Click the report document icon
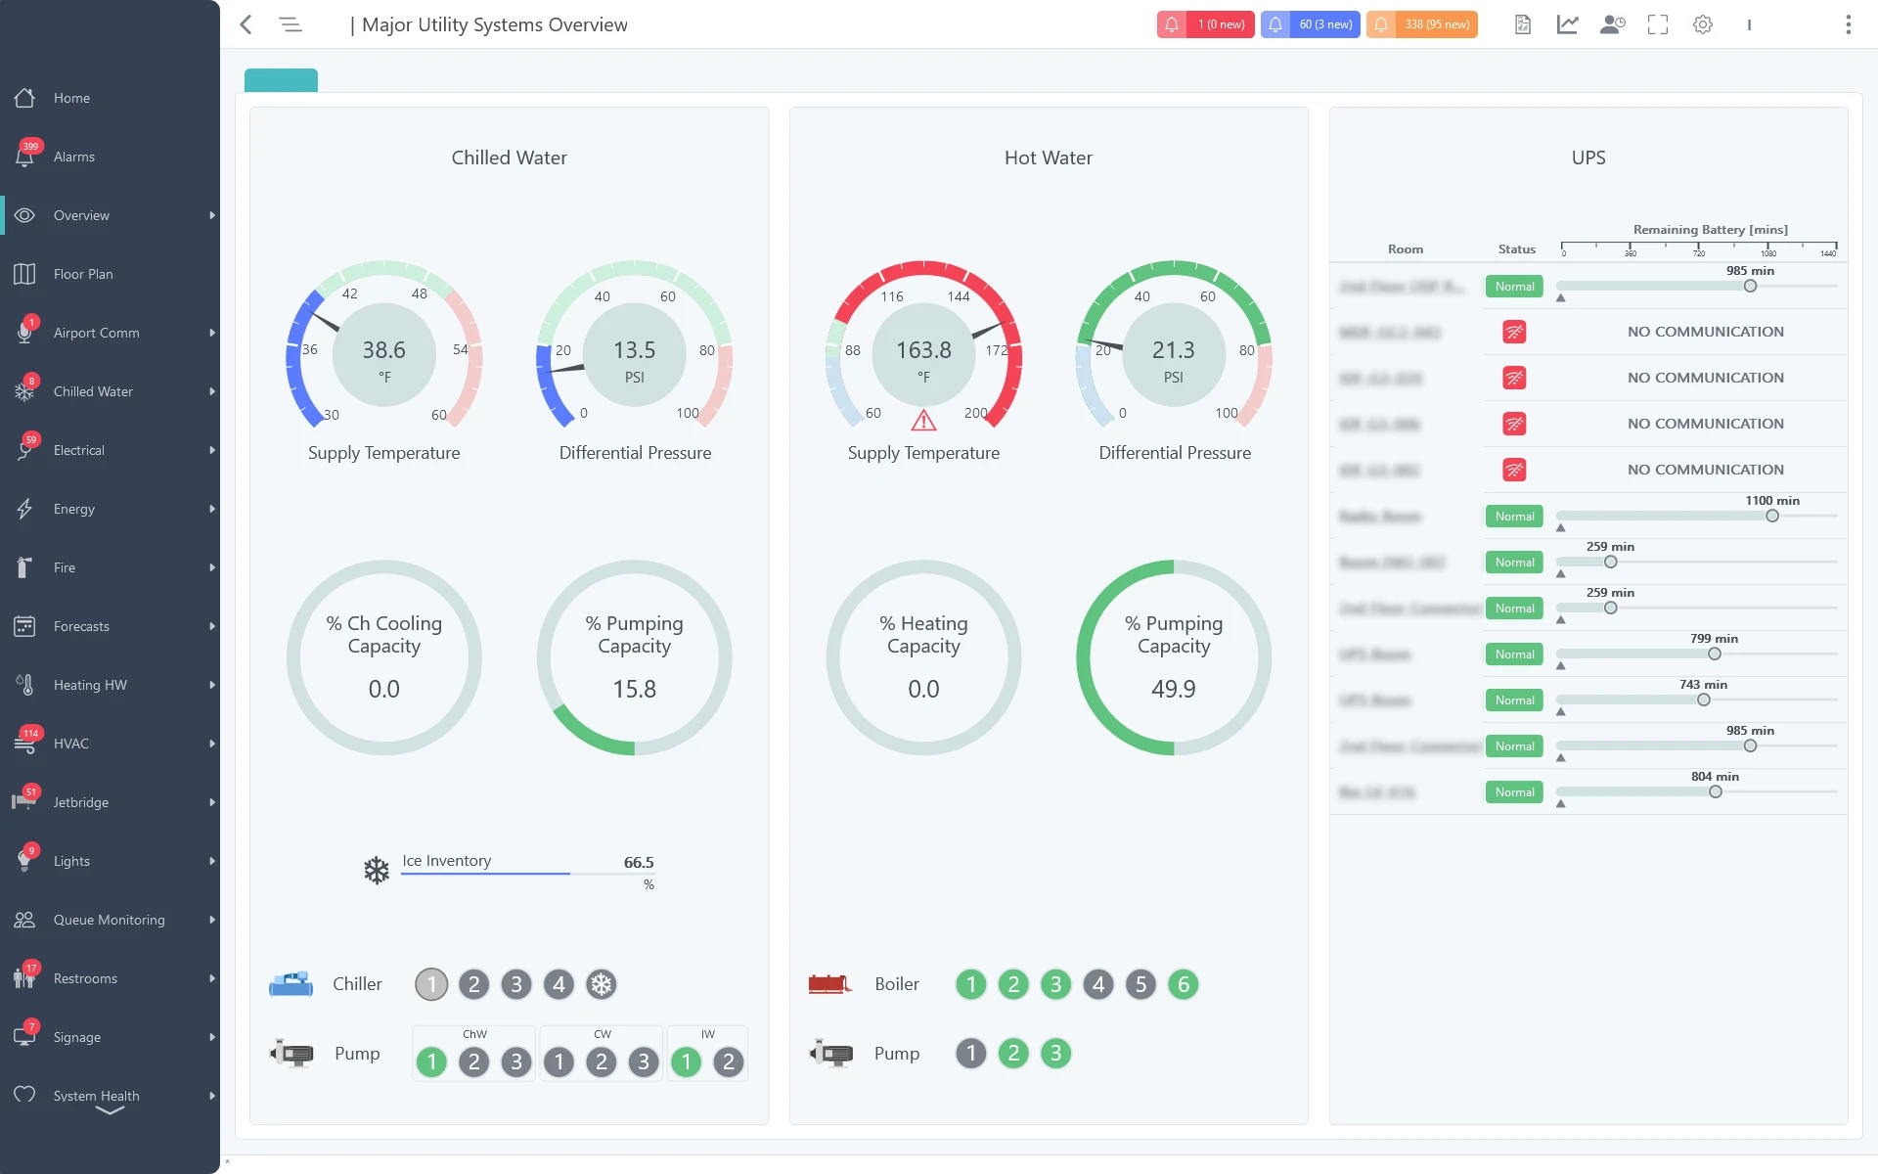The image size is (1878, 1174). coord(1522,24)
